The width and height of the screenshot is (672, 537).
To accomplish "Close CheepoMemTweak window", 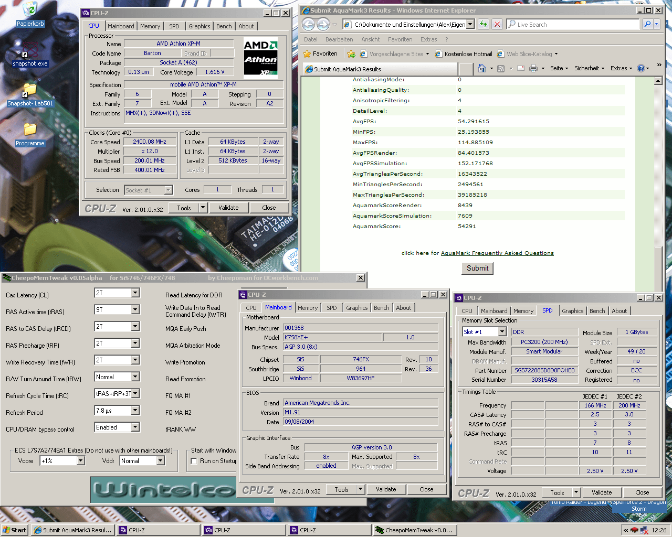I will (361, 277).
